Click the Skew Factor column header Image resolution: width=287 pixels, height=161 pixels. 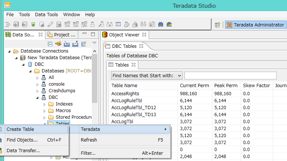coord(257,86)
